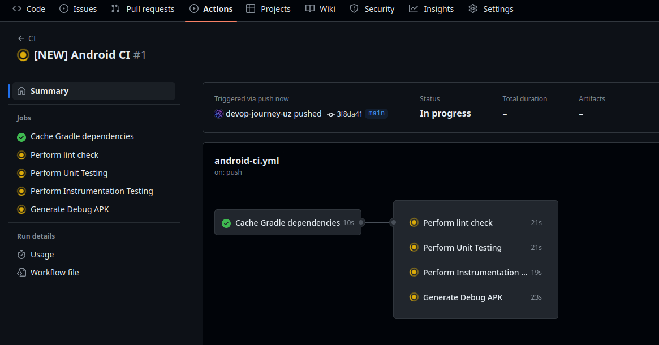This screenshot has height=345, width=659.
Task: Open the Security tab
Action: click(372, 9)
